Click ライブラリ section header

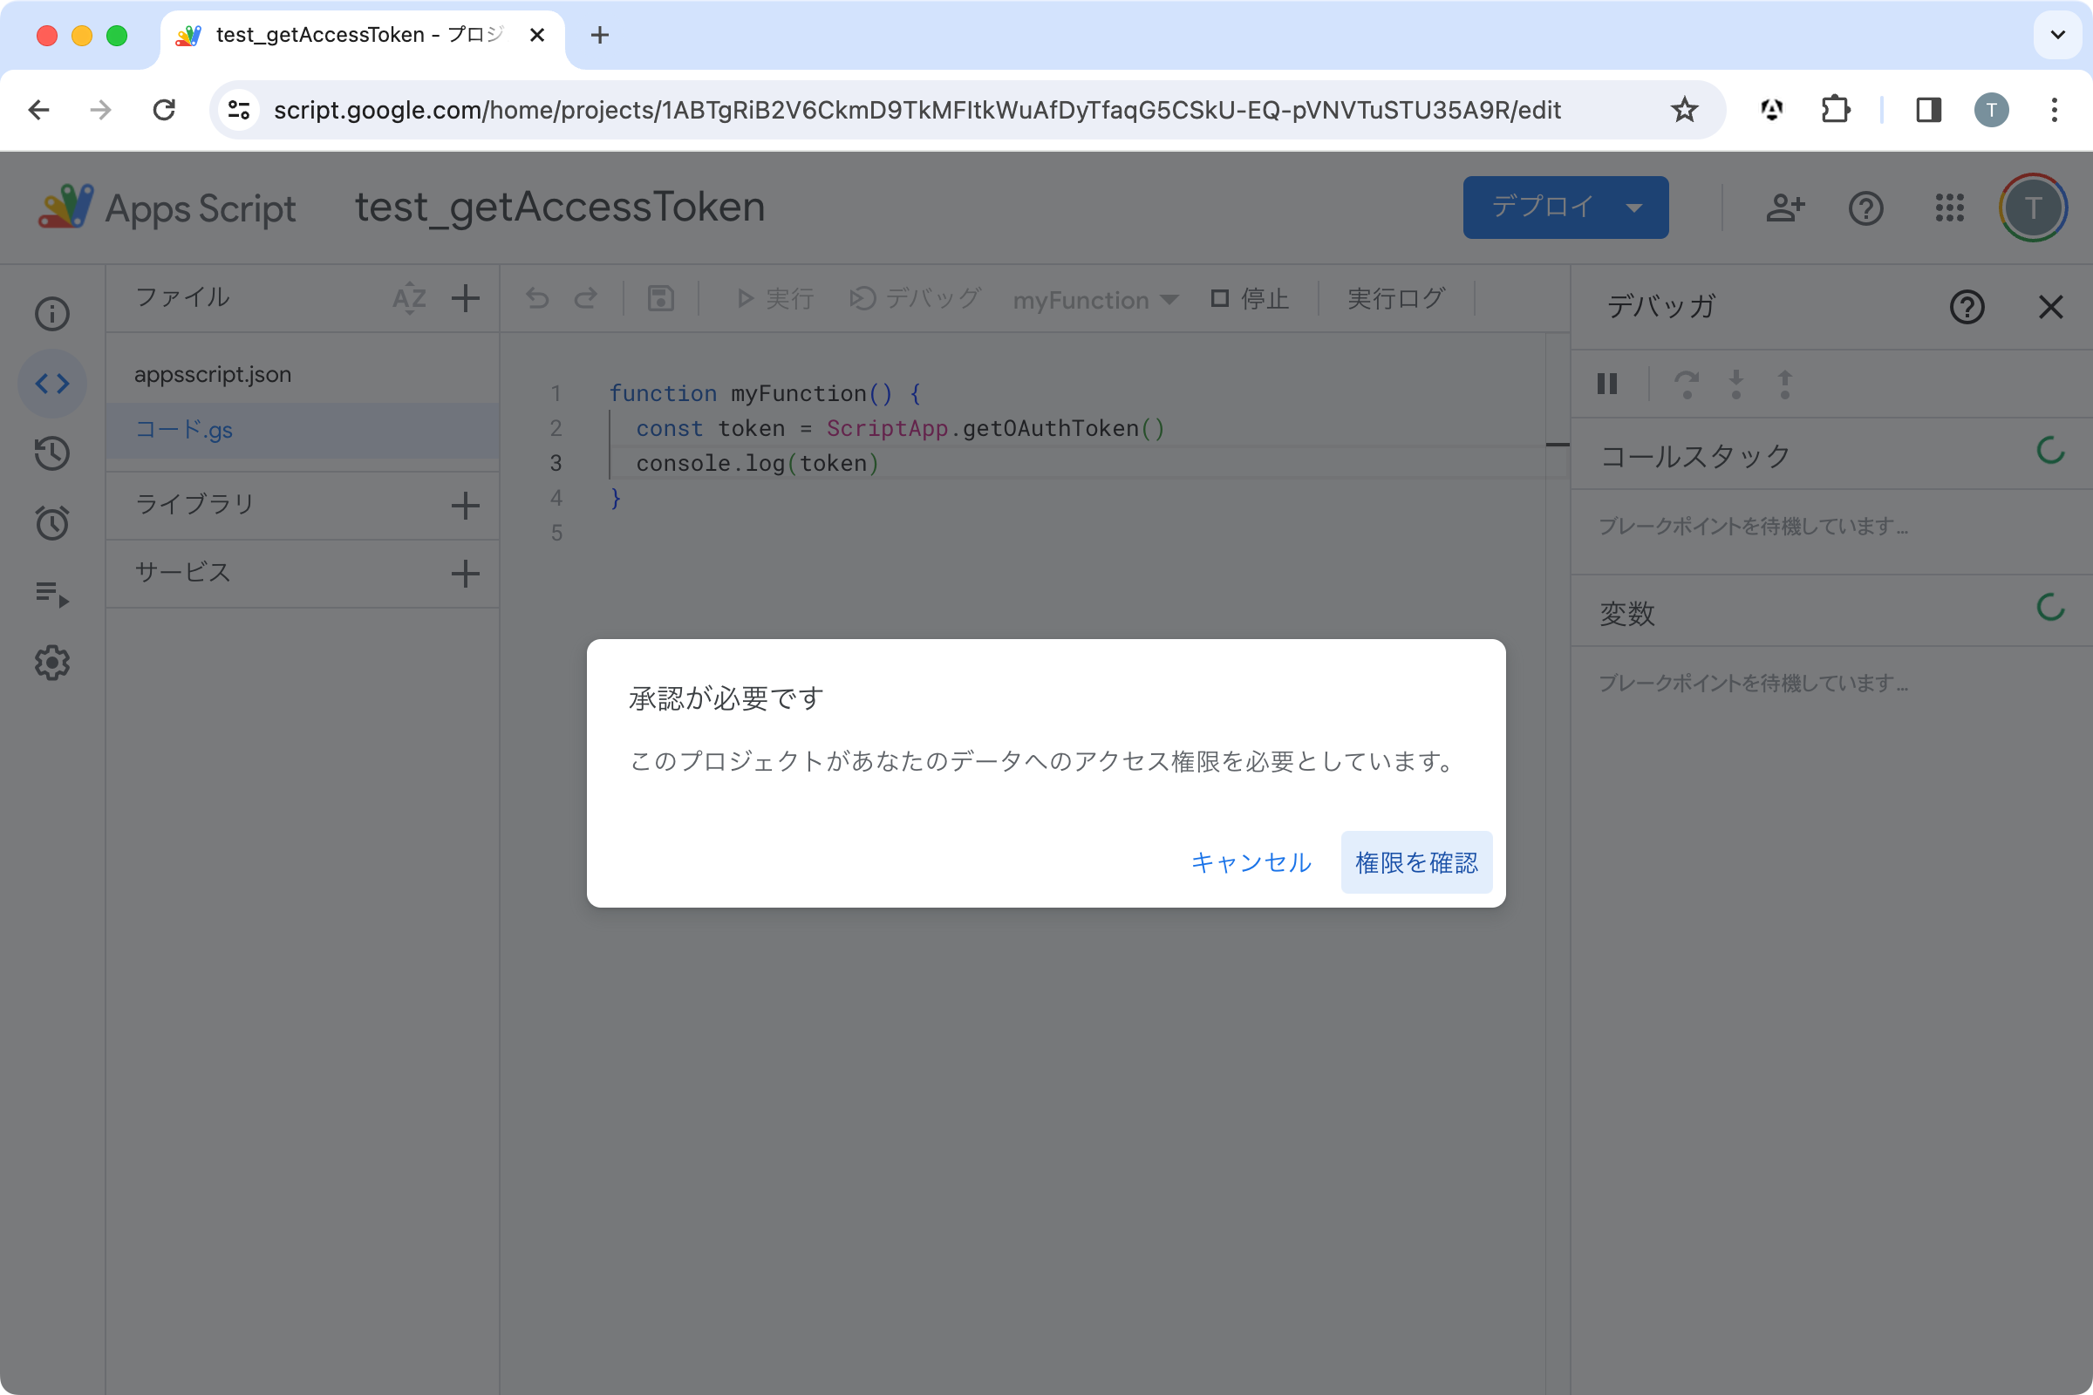point(194,505)
